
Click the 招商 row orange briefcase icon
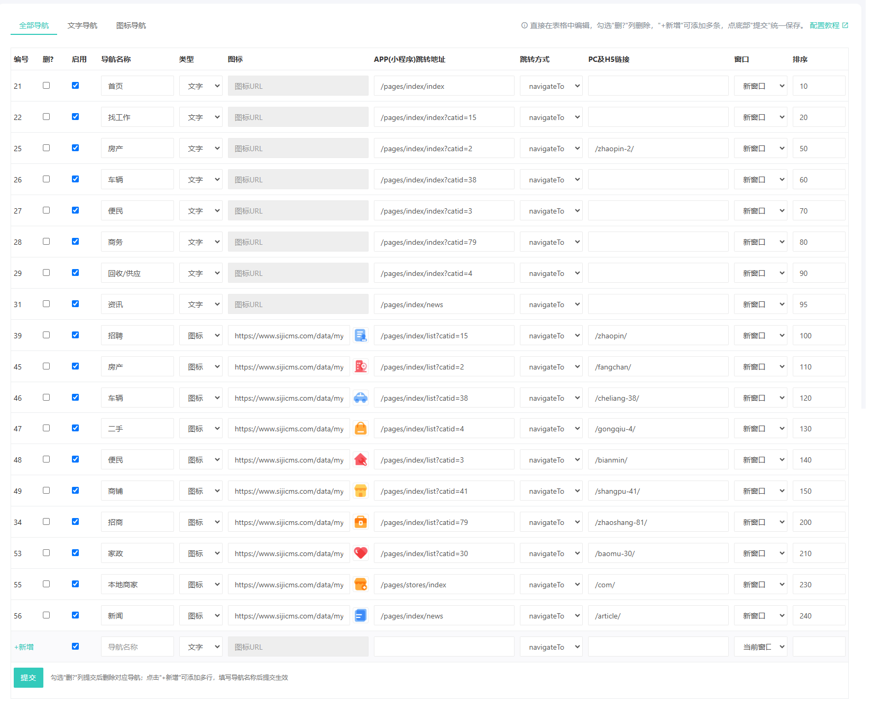[x=361, y=522]
